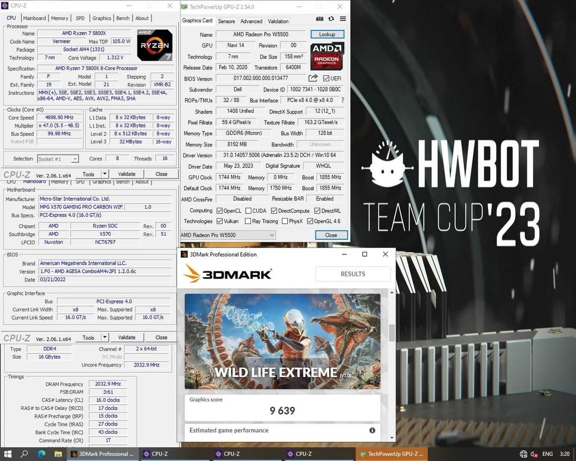Click the AMD Radeon Graphics logo

(327, 56)
